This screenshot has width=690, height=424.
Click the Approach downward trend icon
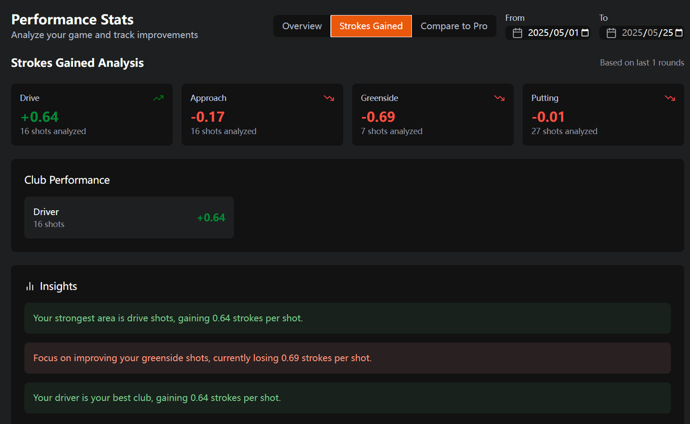329,98
